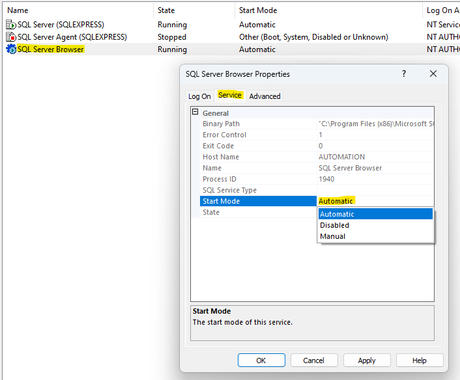The height and width of the screenshot is (380, 460).
Task: Select the Error Control property row
Action: (317, 135)
